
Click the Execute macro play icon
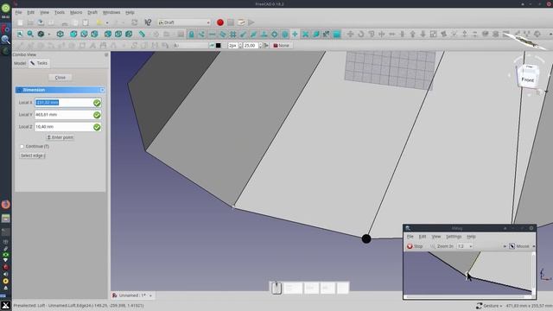(251, 22)
